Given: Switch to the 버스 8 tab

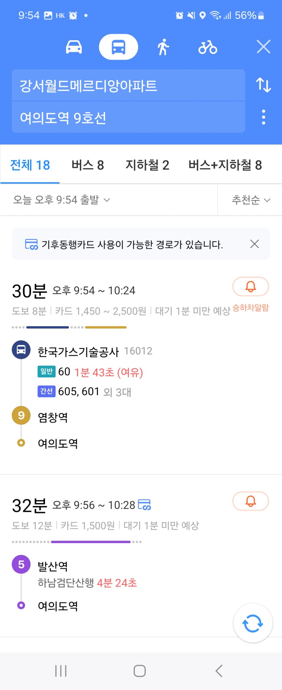Looking at the screenshot, I should click(x=88, y=165).
